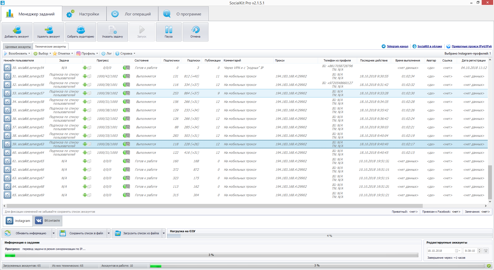This screenshot has height=270, width=494.
Task: Open the Собрать аудиторию cloud icon
Action: [x=81, y=30]
